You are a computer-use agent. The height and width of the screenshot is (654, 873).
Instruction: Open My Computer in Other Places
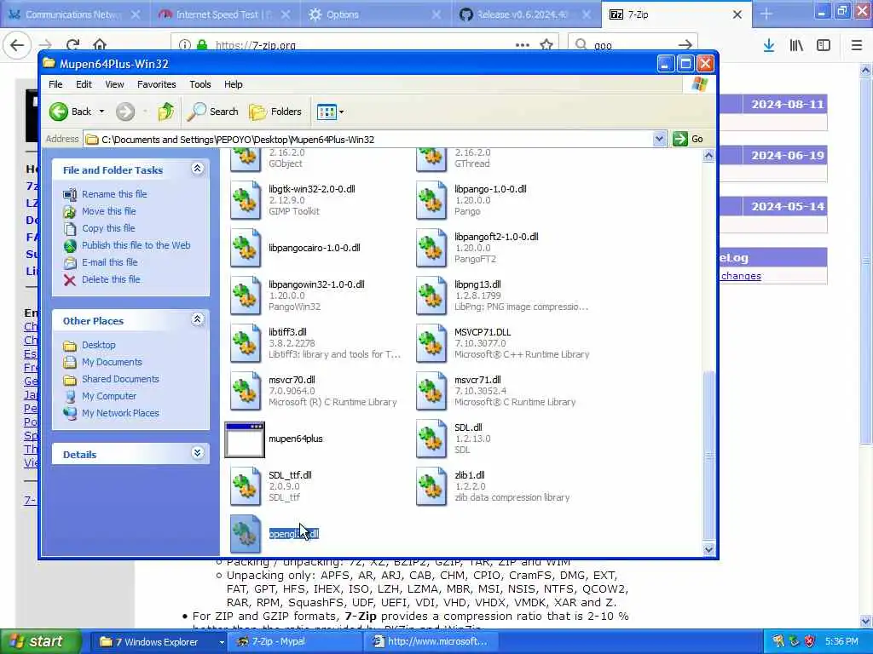pos(108,396)
